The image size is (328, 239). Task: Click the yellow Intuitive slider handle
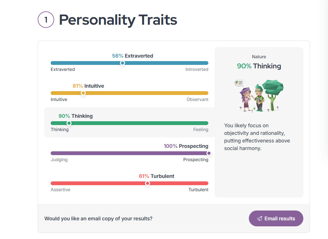point(83,93)
